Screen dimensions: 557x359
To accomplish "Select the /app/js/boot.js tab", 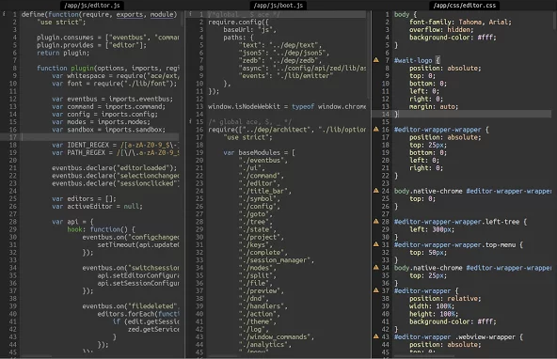I will click(x=278, y=6).
